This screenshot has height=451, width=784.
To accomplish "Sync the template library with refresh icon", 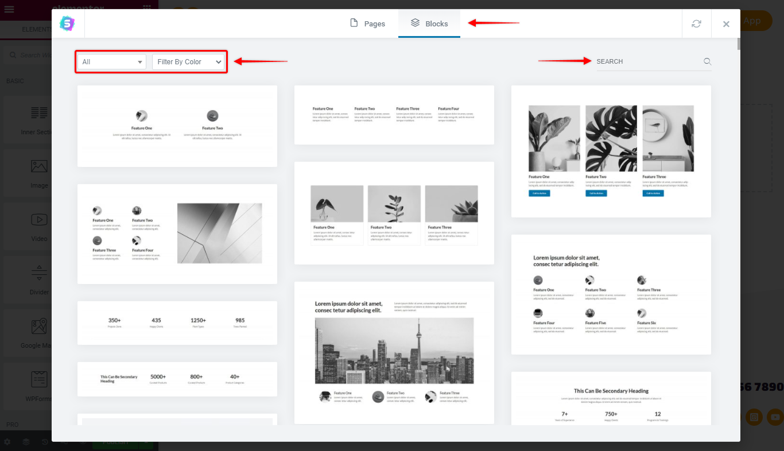I will 696,24.
